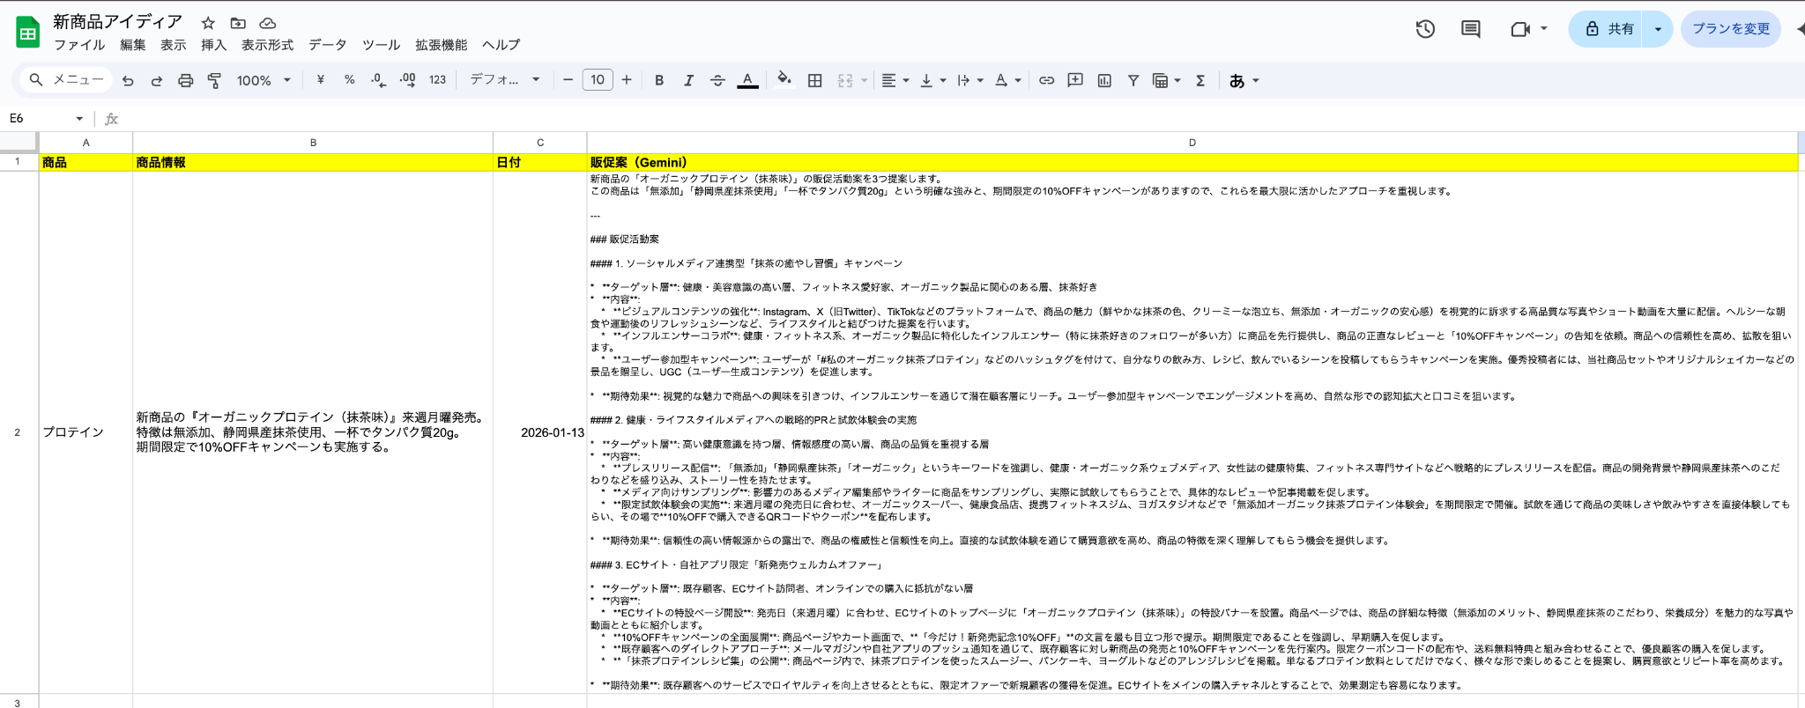Screen dimensions: 1805x708
Task: Click the merge cells icon
Action: [845, 80]
